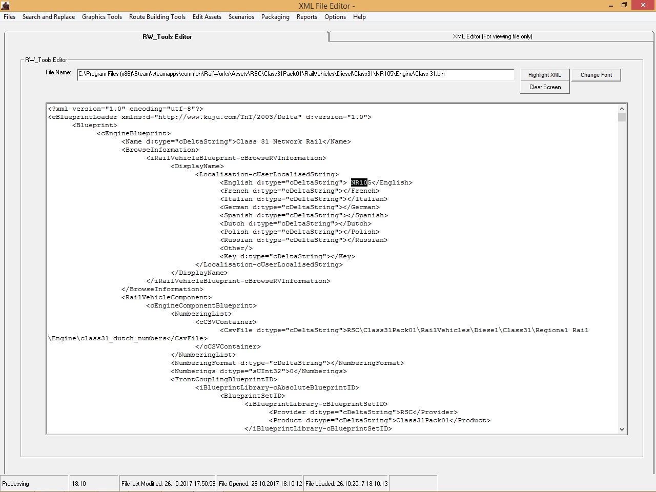Click the Russian cDeltaString line
The image size is (656, 492).
(x=304, y=240)
